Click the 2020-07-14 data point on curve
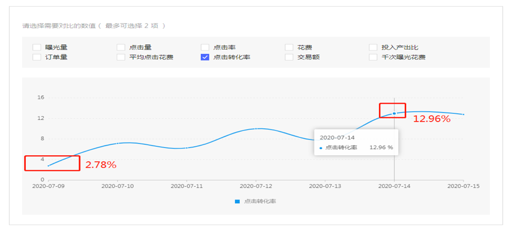This screenshot has width=517, height=233. (394, 114)
